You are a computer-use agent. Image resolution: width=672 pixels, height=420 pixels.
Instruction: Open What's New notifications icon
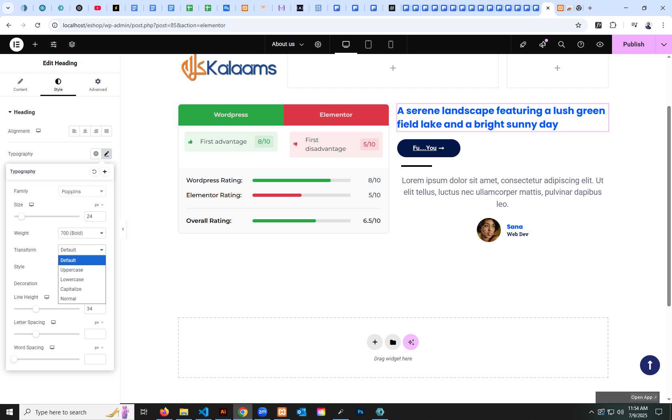pos(542,44)
